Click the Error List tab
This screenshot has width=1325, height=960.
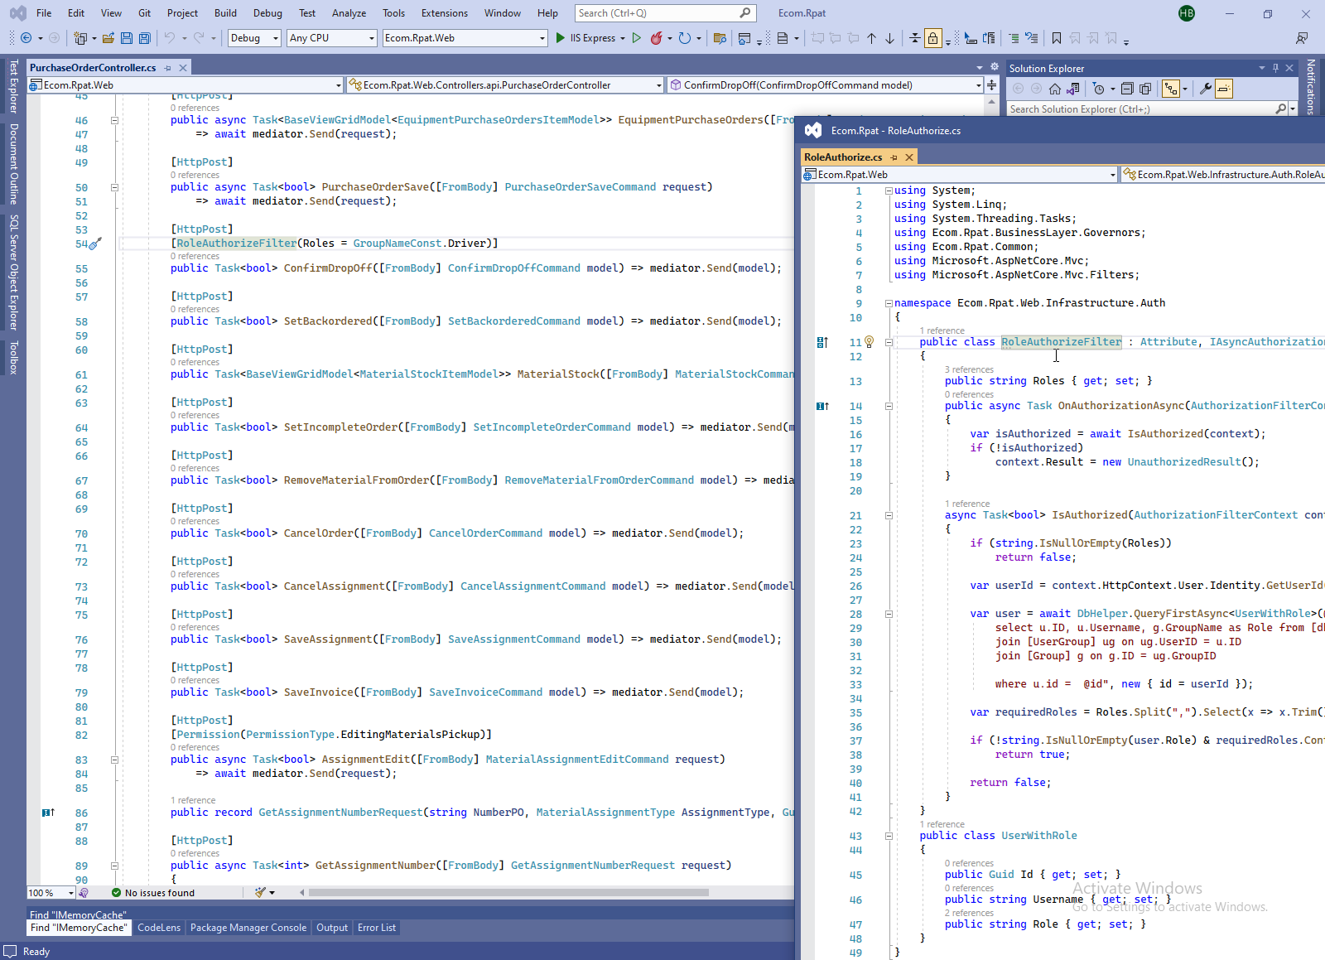click(376, 928)
